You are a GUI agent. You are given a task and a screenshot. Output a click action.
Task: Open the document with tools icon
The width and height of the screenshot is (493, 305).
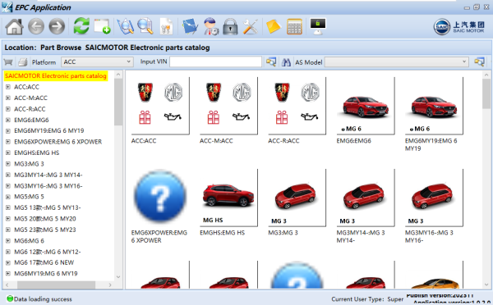(x=166, y=26)
